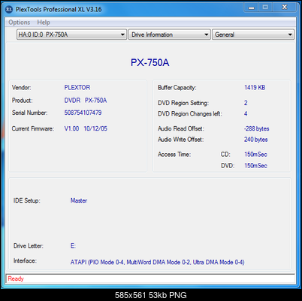Click the Audio Write Offset: label

coord(180,140)
